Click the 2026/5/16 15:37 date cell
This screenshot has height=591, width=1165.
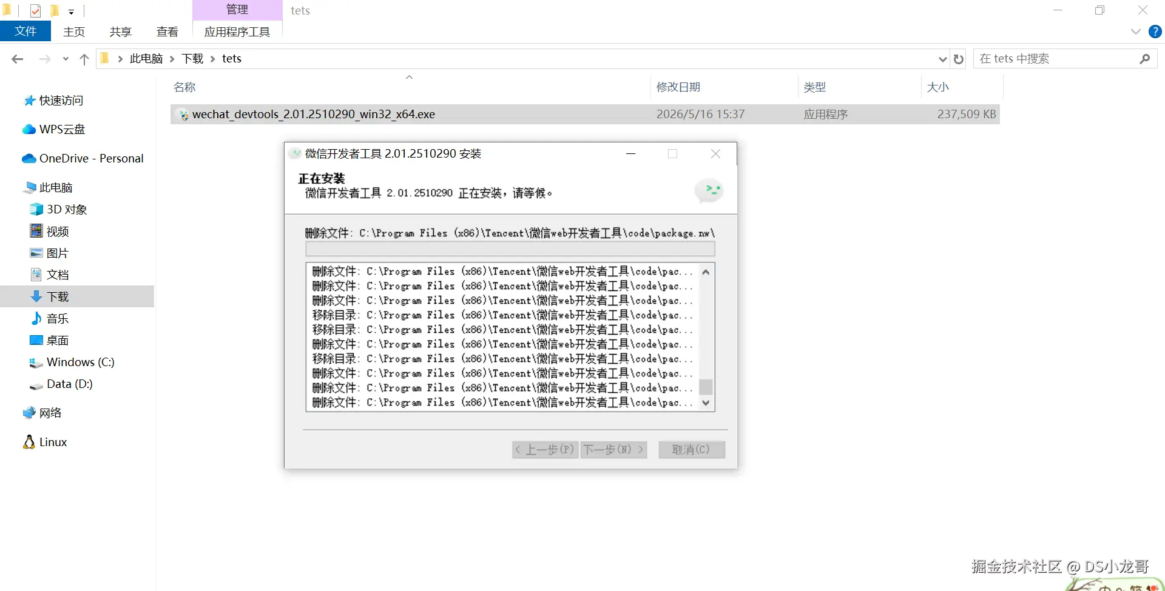[x=701, y=115]
